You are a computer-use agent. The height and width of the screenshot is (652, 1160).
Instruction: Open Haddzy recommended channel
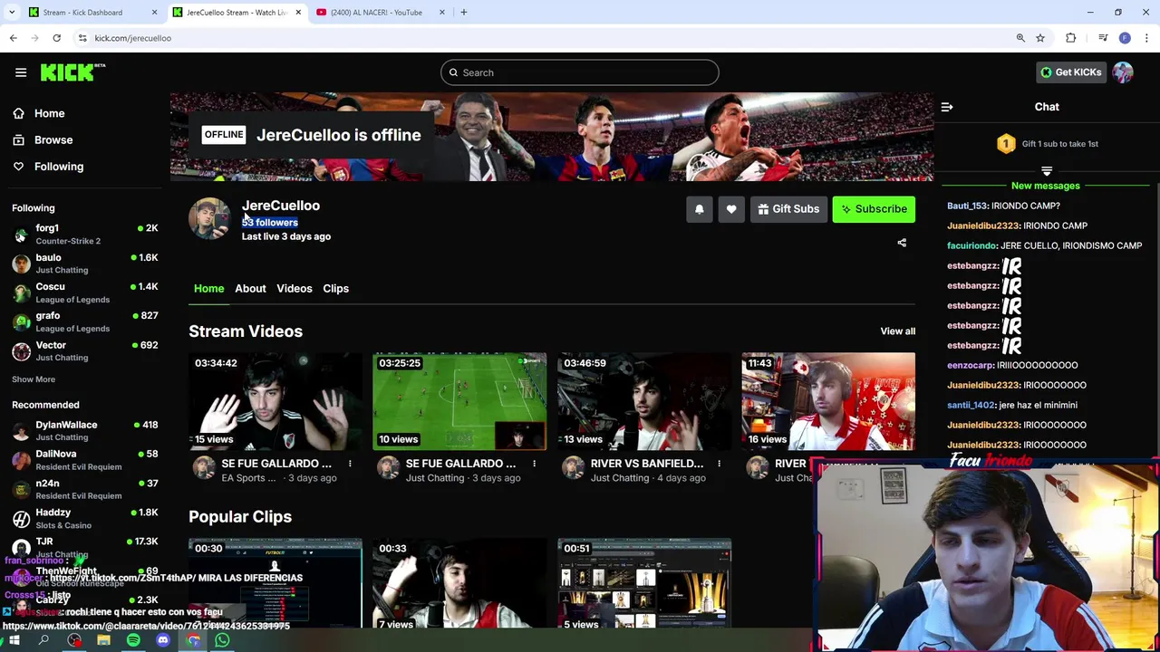tap(85, 518)
